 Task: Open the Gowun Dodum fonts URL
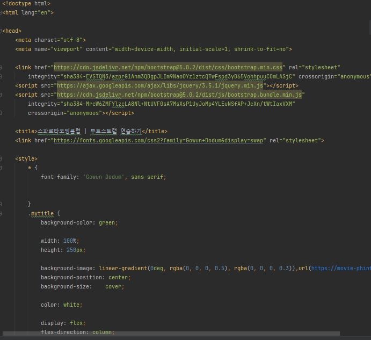coord(158,140)
